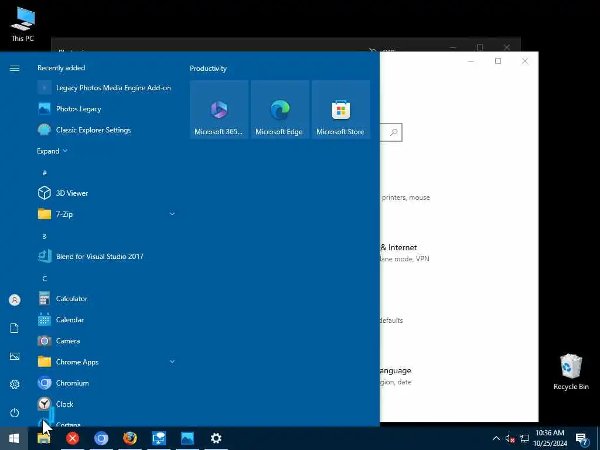Screen dimensions: 600x450
Task: Jump to letter # section header
Action: pos(45,173)
